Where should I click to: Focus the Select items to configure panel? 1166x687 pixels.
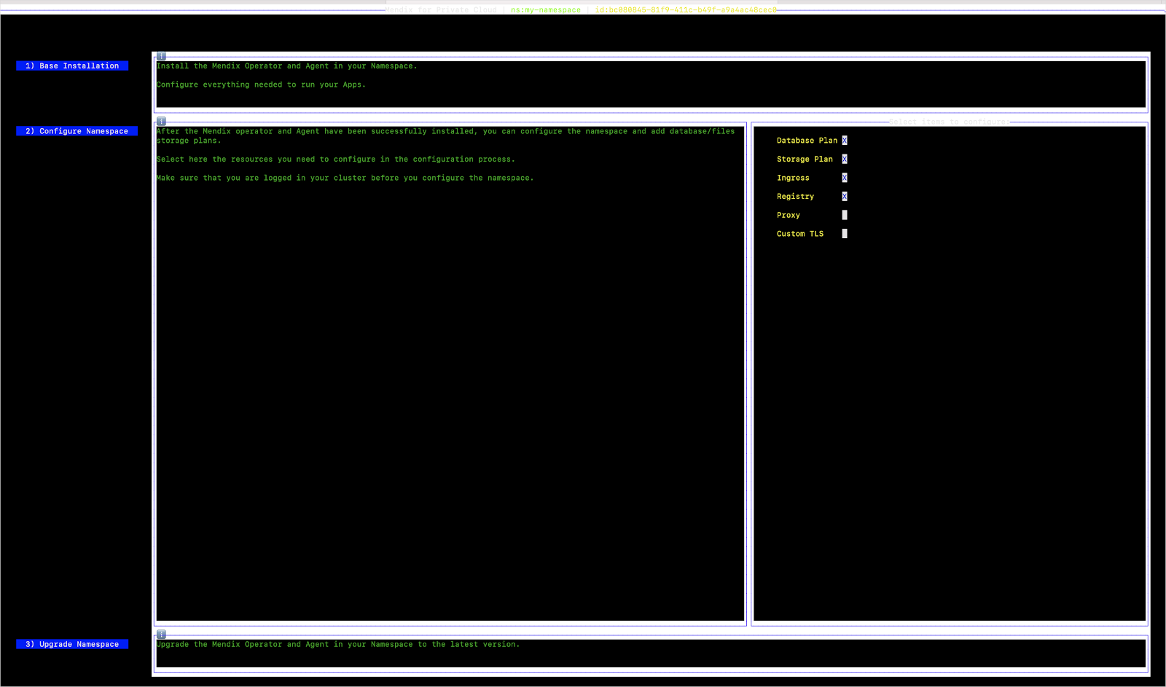[x=947, y=364]
